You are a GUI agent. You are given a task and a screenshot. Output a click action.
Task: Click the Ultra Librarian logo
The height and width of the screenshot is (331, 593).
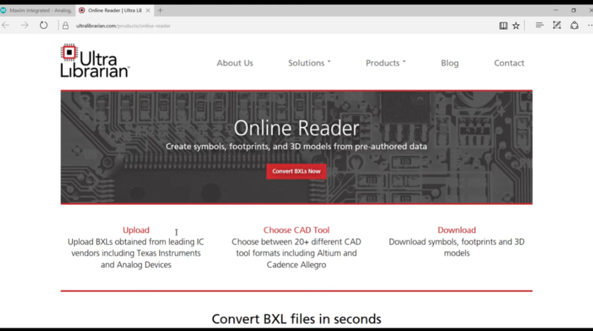click(x=95, y=61)
